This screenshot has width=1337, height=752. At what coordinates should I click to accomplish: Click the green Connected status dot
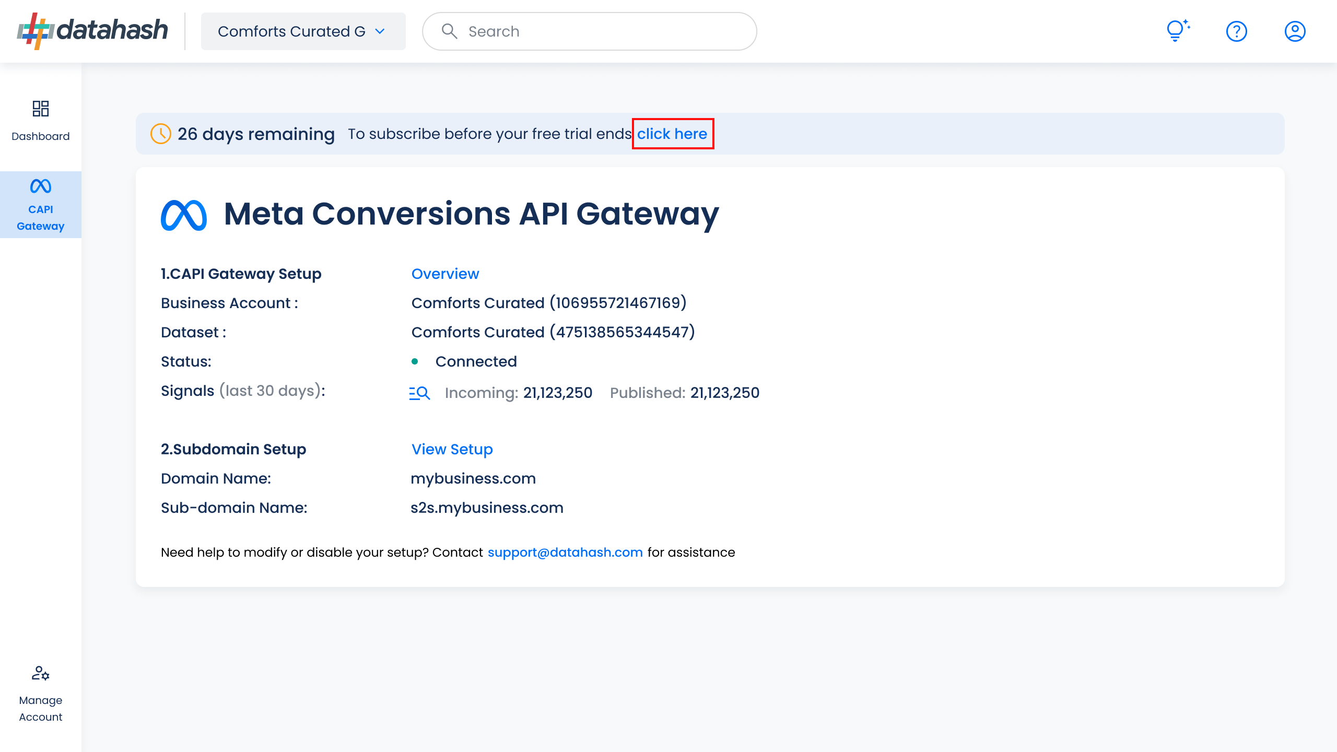(x=415, y=361)
